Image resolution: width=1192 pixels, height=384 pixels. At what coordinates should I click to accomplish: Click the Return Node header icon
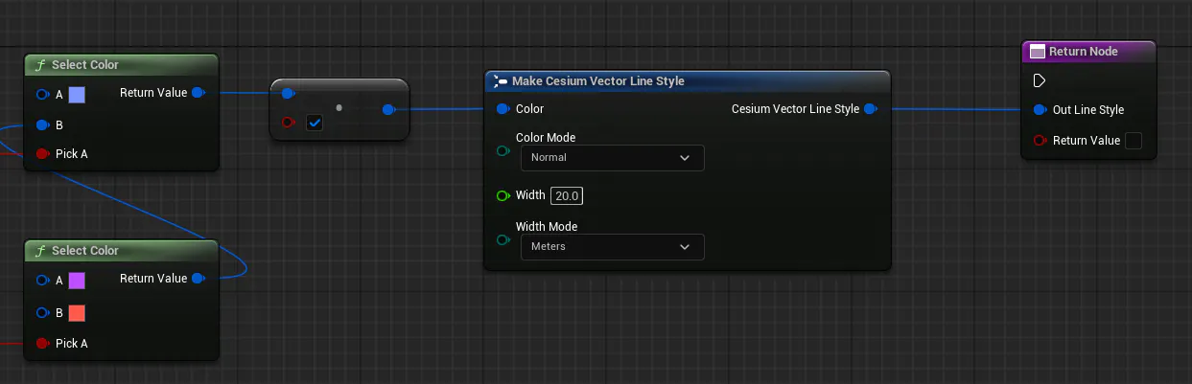pos(1037,52)
